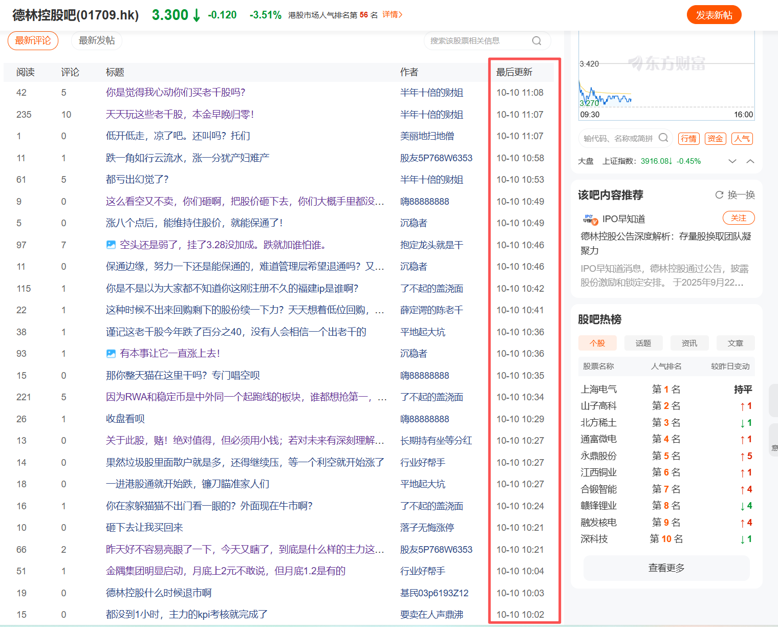Open author 基民03p6193Z12 profile
Image resolution: width=778 pixels, height=627 pixels.
(x=434, y=593)
